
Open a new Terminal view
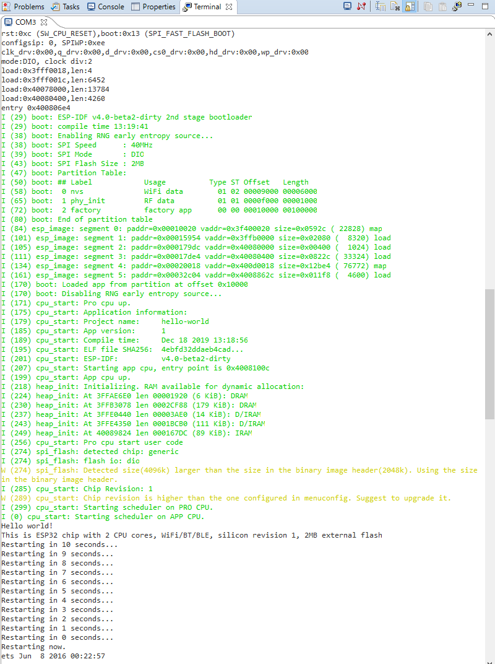(x=457, y=6)
